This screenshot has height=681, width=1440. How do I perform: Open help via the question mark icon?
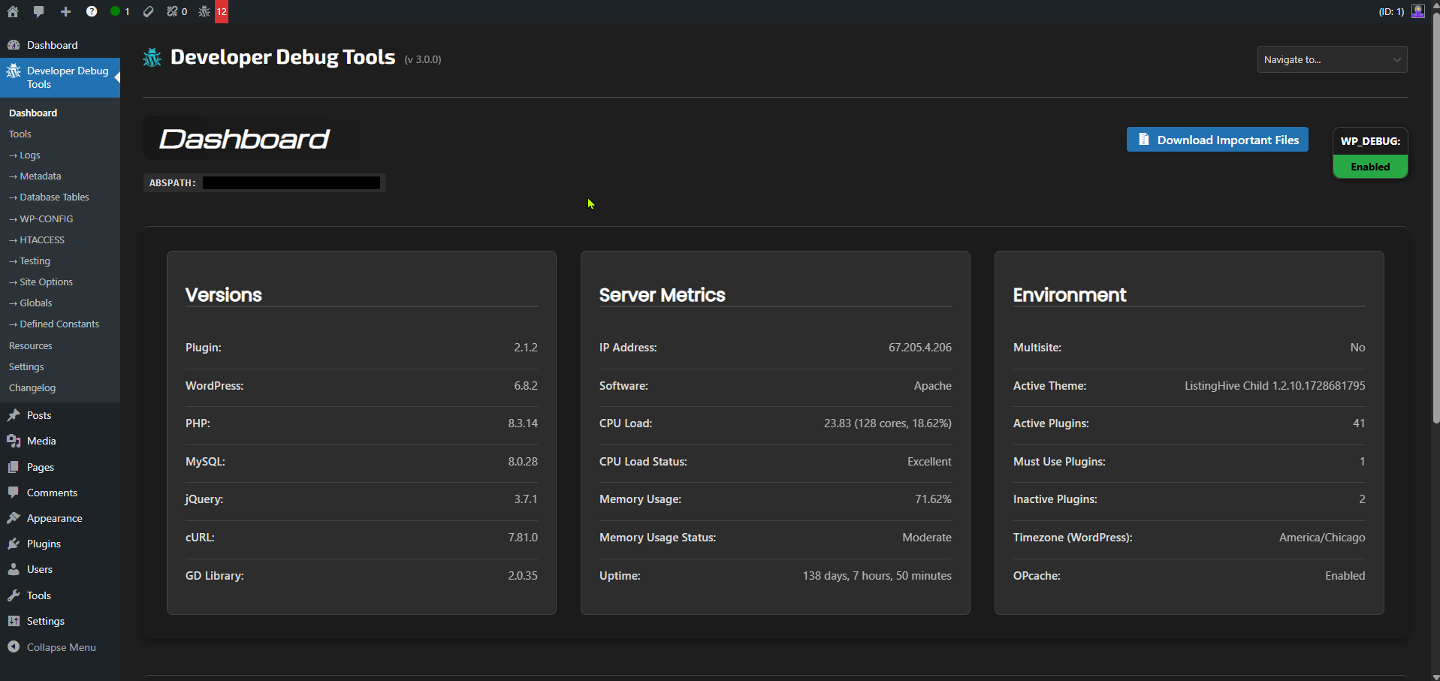click(x=92, y=11)
